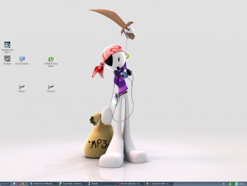Click the teal tray icon beside the clock

click(237, 184)
